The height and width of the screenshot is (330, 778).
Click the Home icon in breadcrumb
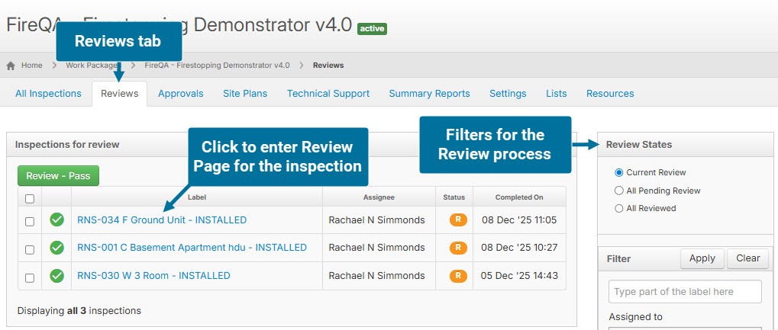point(11,66)
